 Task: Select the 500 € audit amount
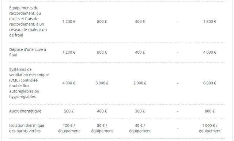click(69, 111)
